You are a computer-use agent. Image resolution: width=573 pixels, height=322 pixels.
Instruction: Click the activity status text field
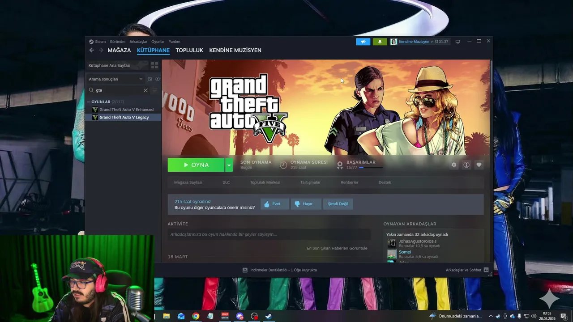click(269, 234)
